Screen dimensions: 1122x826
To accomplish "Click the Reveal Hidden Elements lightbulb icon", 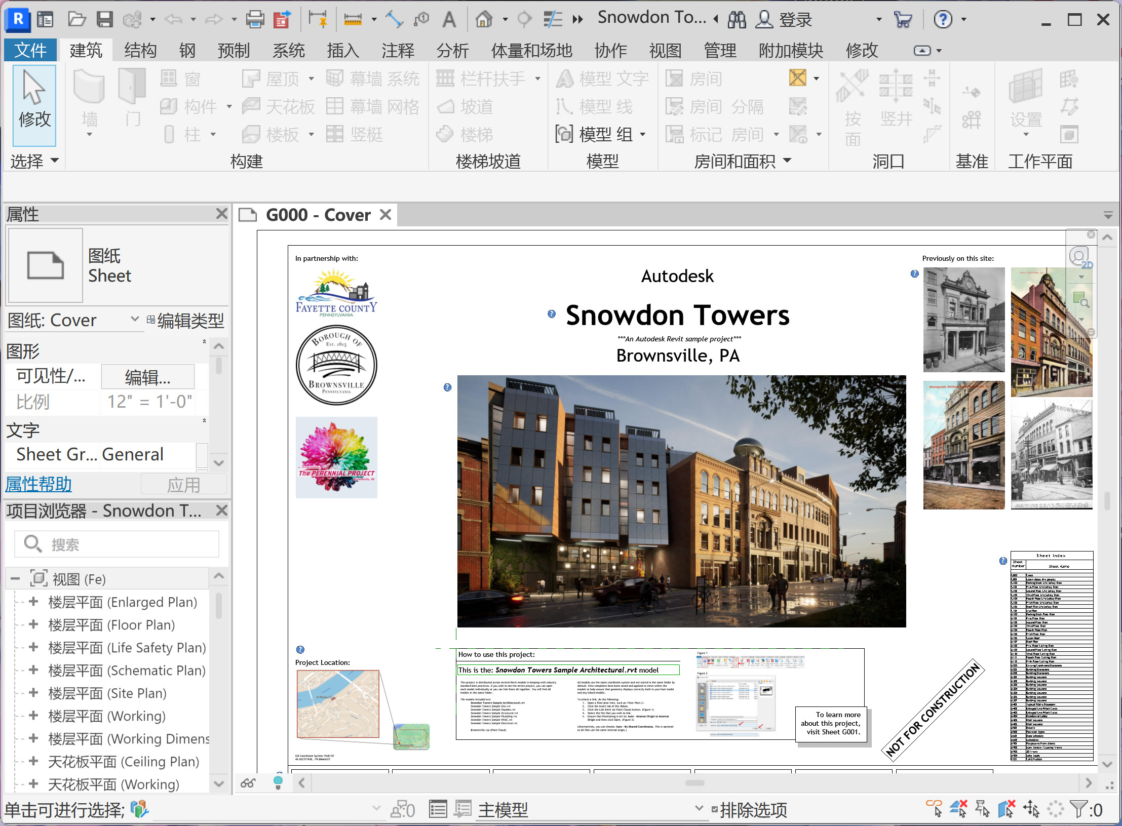I will (278, 782).
